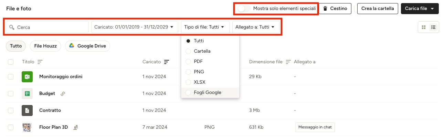Click into the Cerca search field
This screenshot has height=137, width=445.
(47, 27)
